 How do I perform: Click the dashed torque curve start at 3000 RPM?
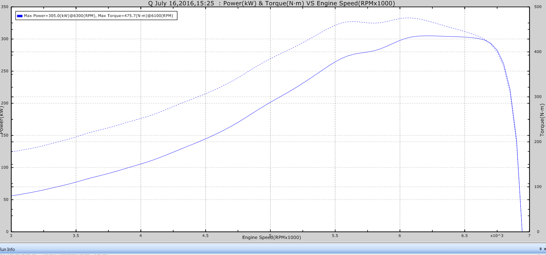[x=12, y=152]
